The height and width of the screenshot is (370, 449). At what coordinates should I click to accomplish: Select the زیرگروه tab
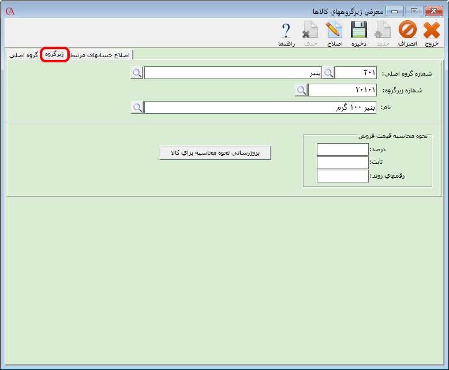(x=55, y=55)
